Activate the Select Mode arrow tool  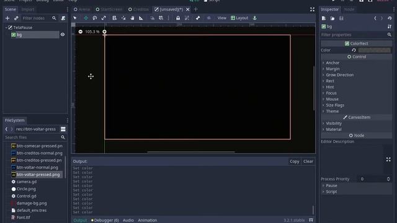pyautogui.click(x=75, y=18)
